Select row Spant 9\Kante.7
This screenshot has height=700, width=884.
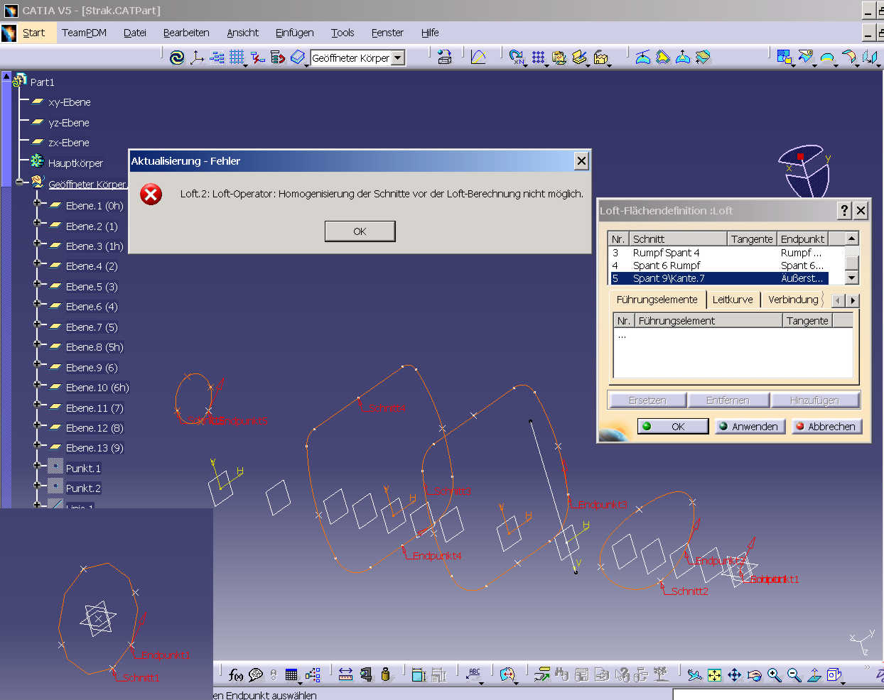718,278
